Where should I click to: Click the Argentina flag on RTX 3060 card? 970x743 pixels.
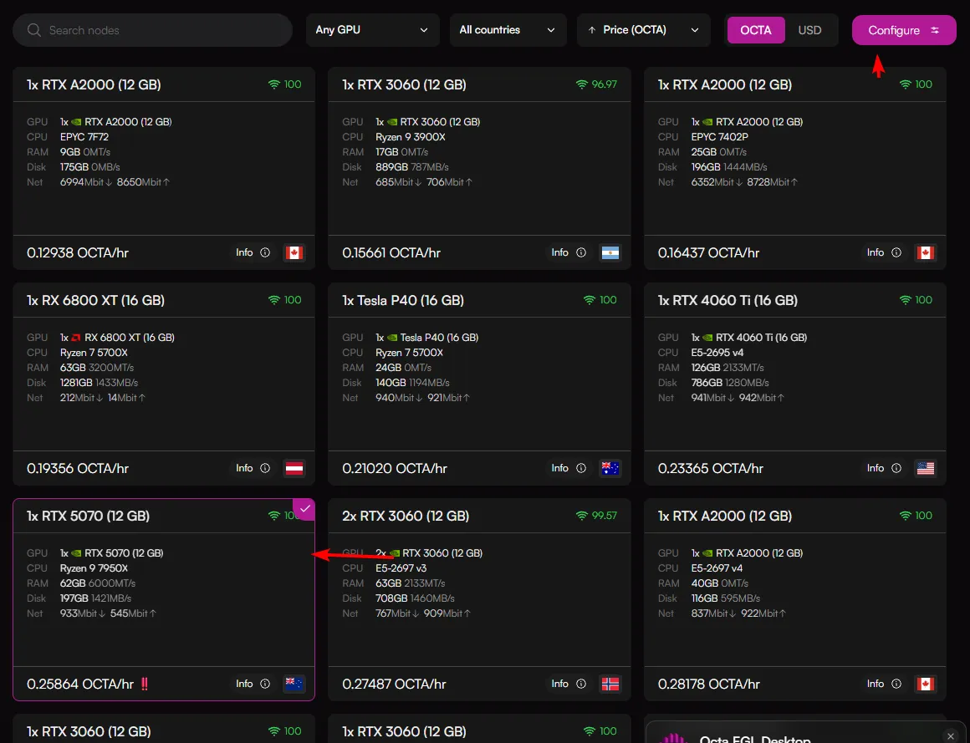pos(610,252)
